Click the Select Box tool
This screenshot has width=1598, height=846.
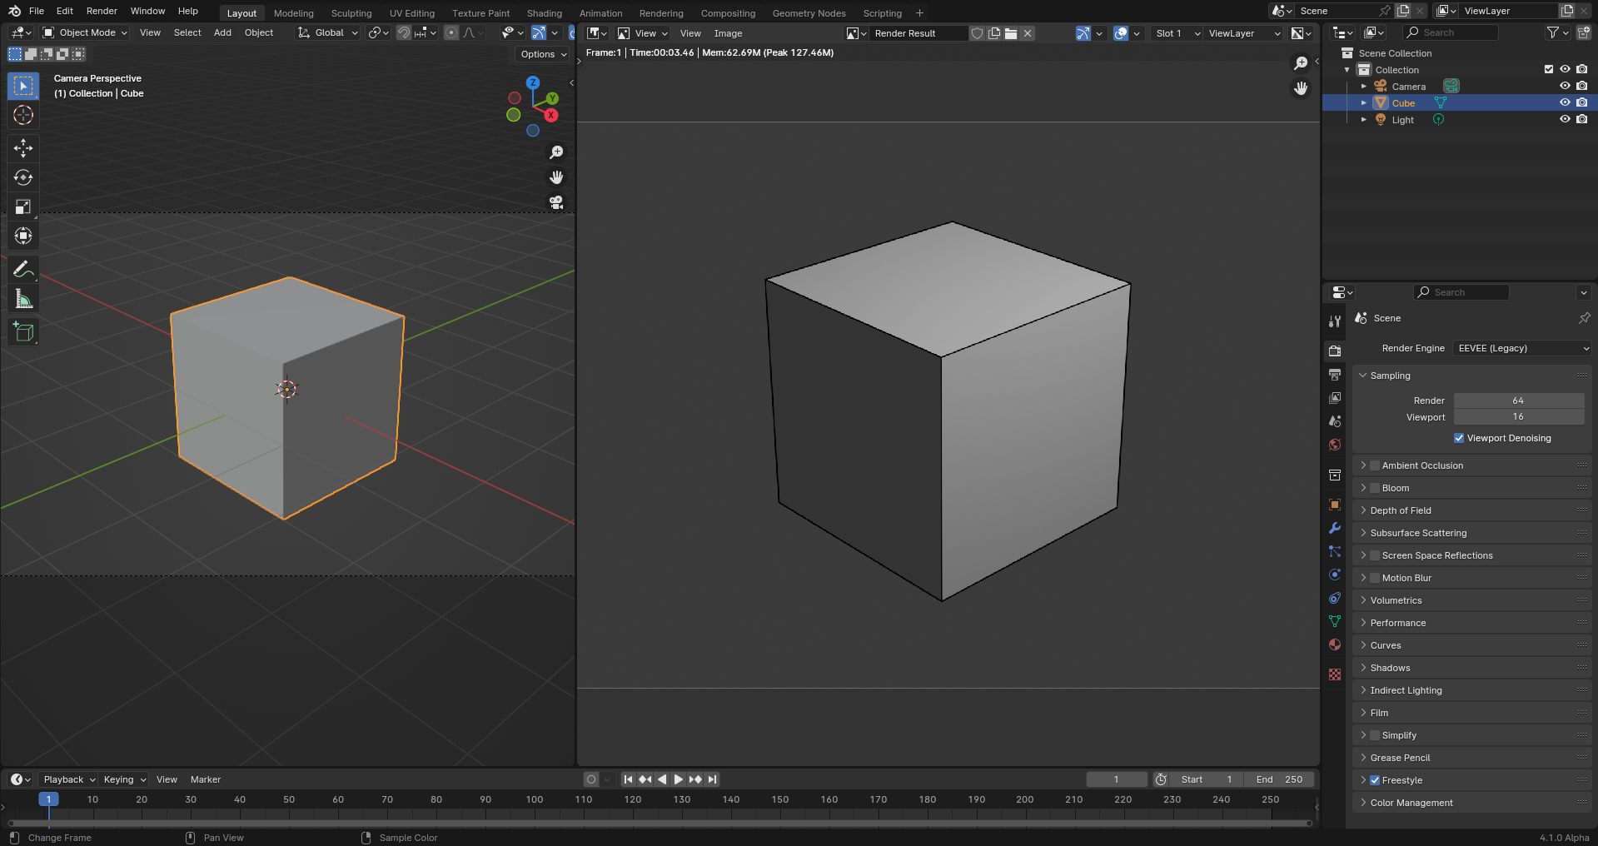point(23,86)
